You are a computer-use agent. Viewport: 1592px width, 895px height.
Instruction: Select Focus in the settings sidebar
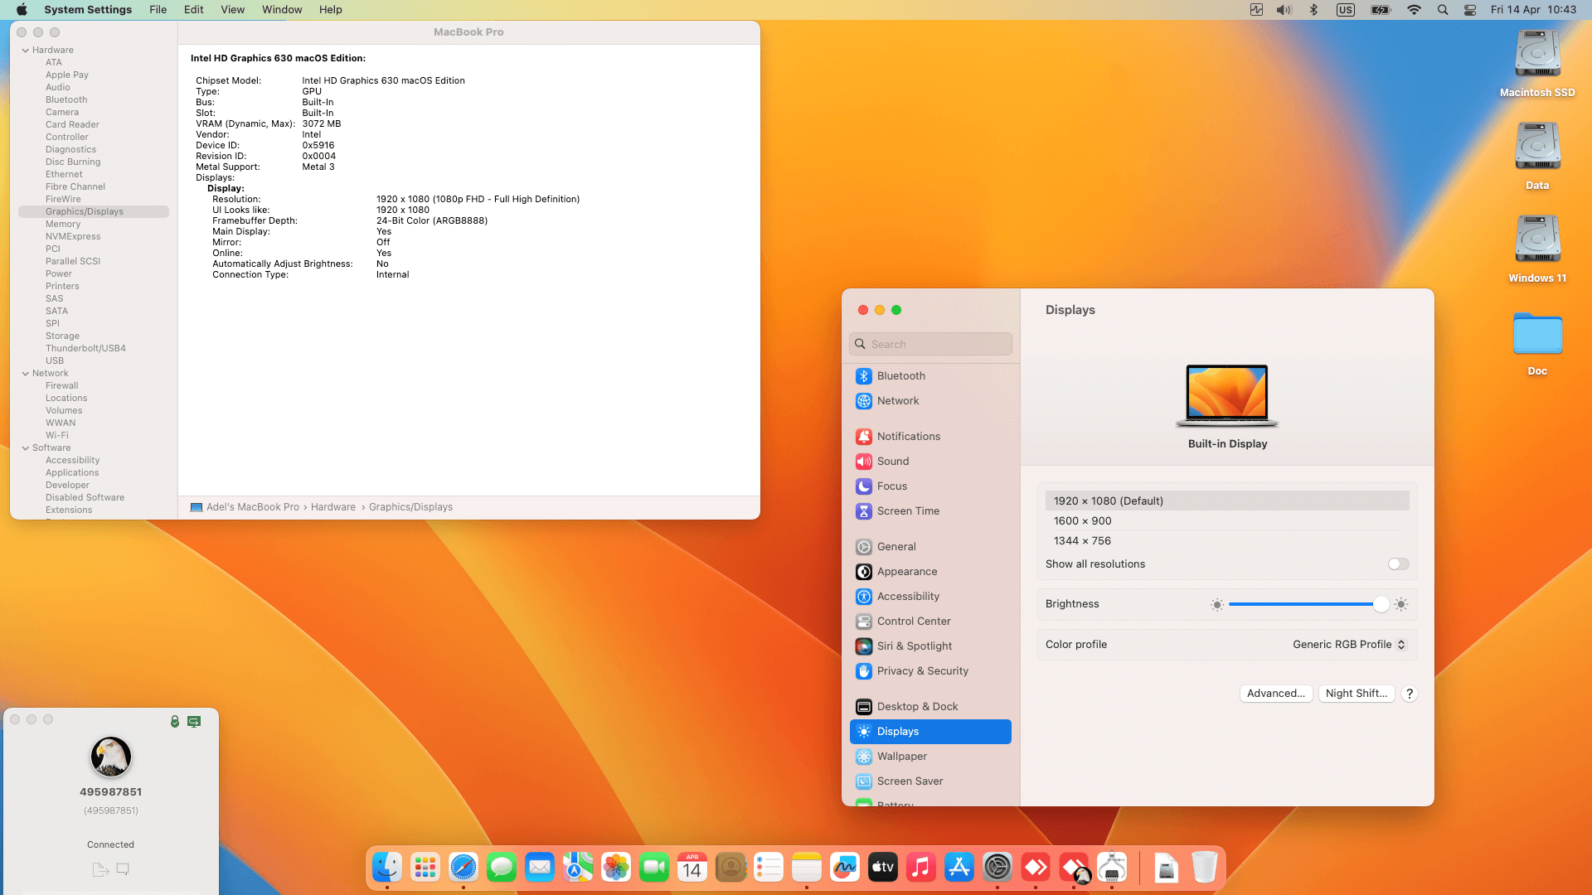[x=891, y=486]
